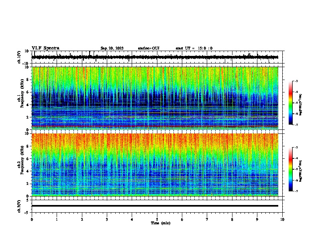Click inside the ch.2 spectrogram panel
Viewport: 318px width, 246px height.
(155, 165)
